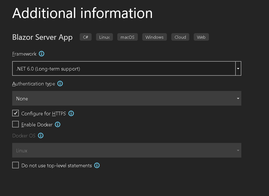Uncheck the Configure for HTTPS checkbox
The width and height of the screenshot is (269, 196).
pos(15,113)
